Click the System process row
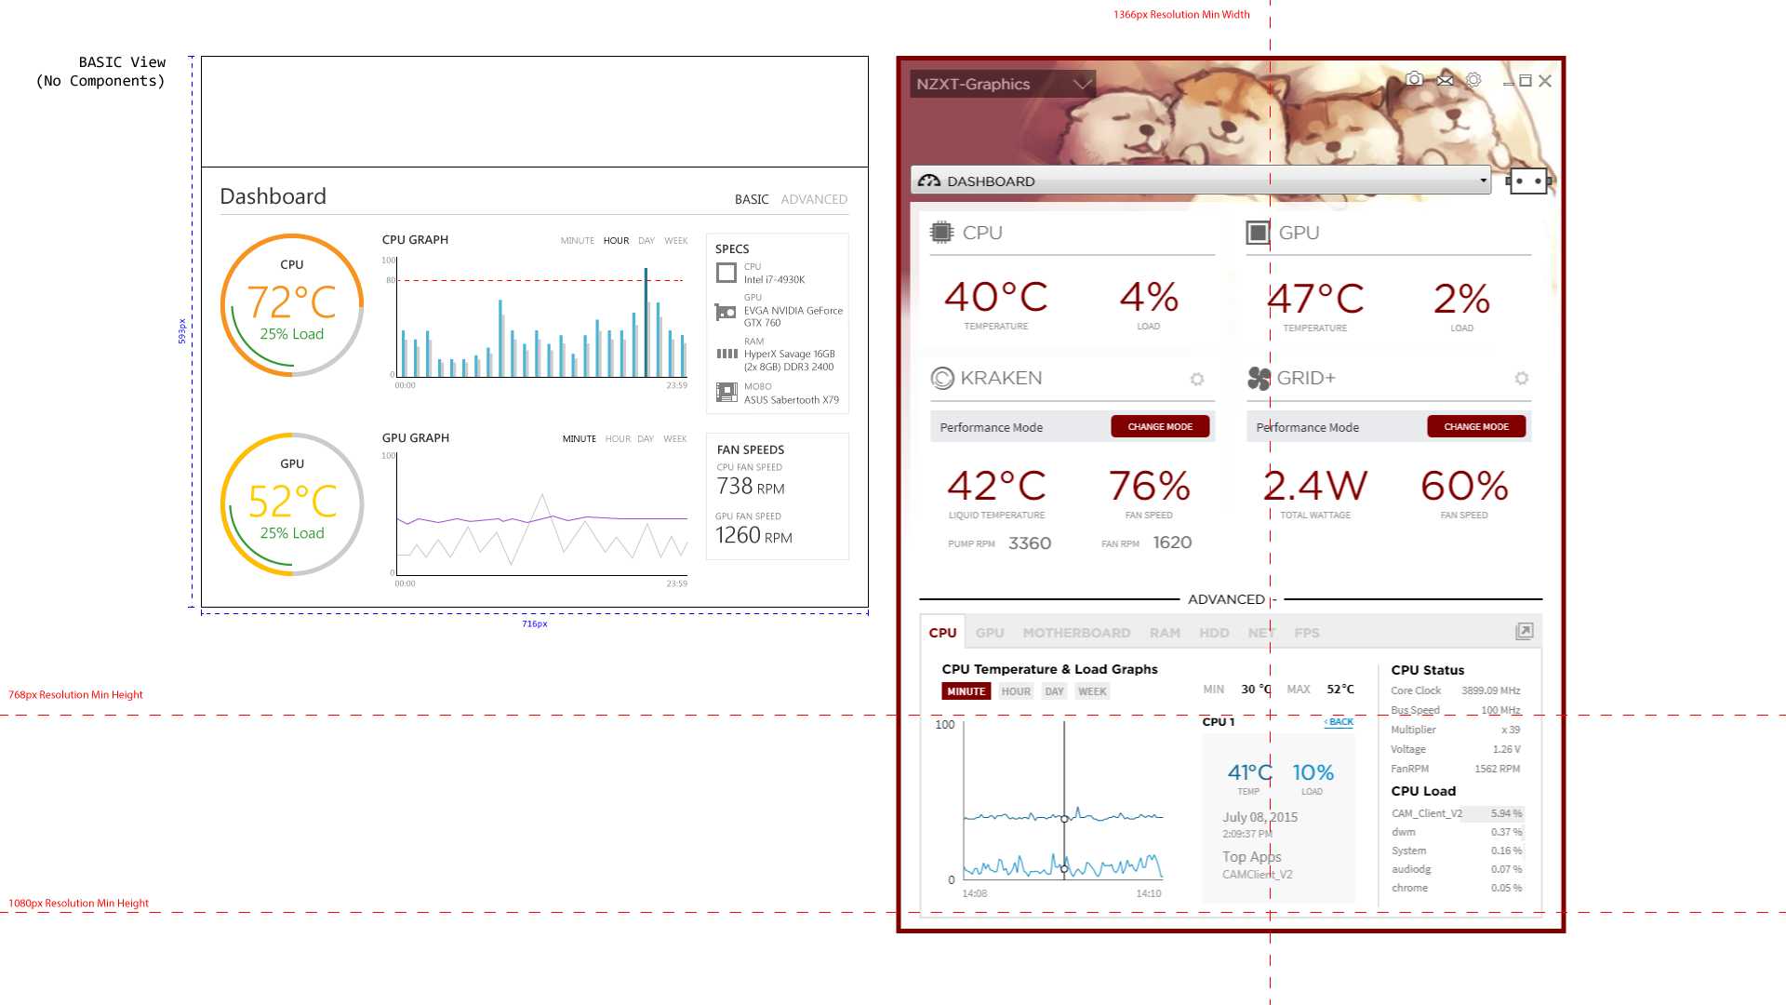Screen dimensions: 1786x1005 coord(1457,851)
